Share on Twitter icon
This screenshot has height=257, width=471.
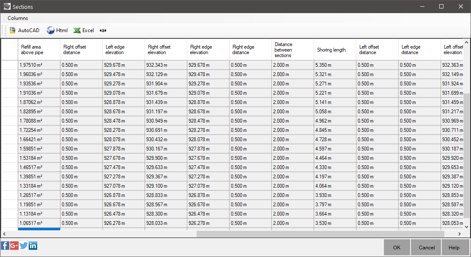pyautogui.click(x=23, y=246)
